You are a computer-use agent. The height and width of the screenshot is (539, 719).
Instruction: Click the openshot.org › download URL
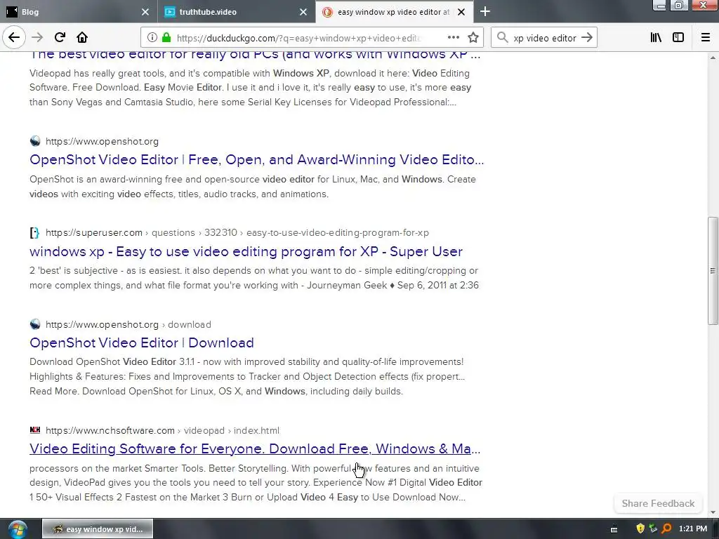pos(128,324)
